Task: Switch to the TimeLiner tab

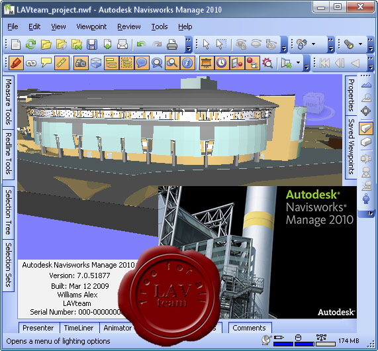Action: point(79,328)
